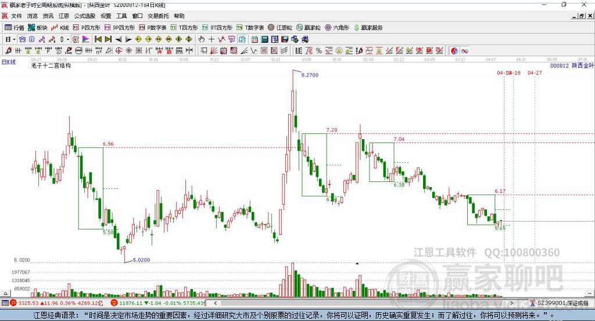Jump to last bar icon
Image resolution: width=595 pixels, height=321 pixels.
coord(108,39)
